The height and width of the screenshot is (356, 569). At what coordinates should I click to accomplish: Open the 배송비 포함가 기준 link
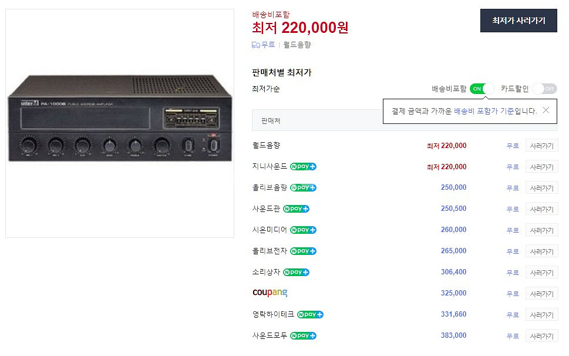click(x=484, y=110)
